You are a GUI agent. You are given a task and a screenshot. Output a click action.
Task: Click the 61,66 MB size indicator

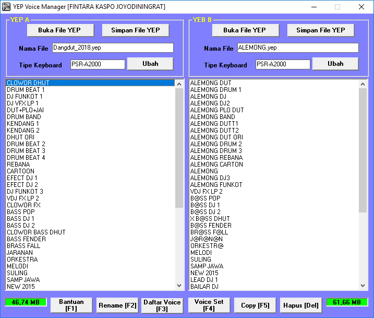(x=347, y=302)
